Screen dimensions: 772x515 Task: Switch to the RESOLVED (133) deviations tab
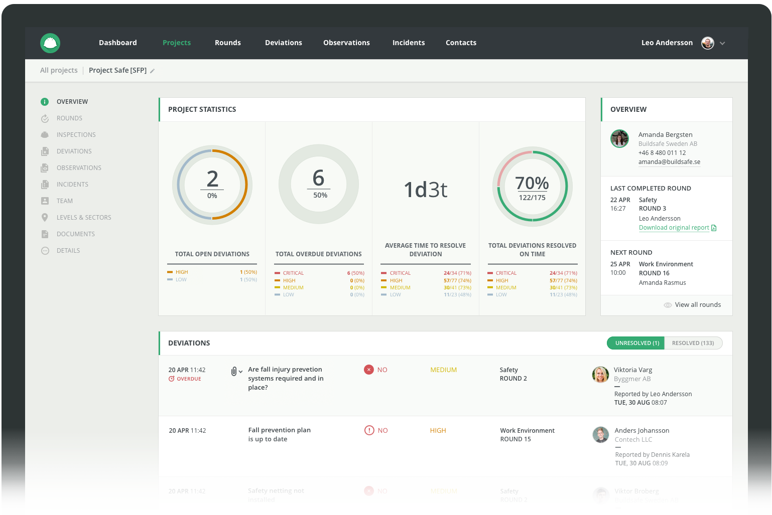(693, 343)
